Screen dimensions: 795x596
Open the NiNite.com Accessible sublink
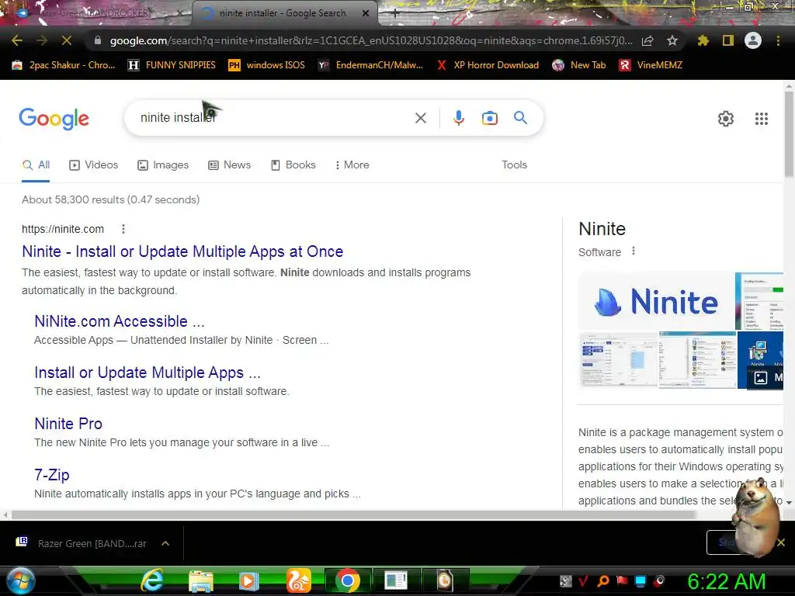(119, 321)
